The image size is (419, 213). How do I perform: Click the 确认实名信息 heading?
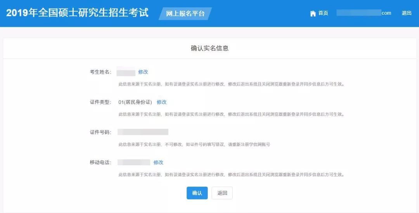209,48
